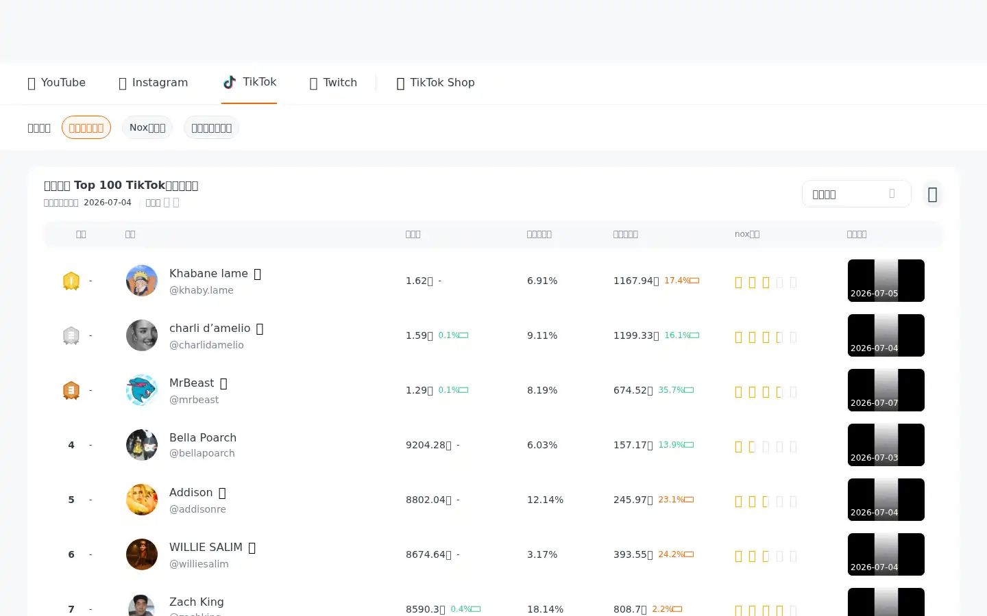Screen dimensions: 987x616
Task: Open charli d'amelio's avatar
Action: pyautogui.click(x=142, y=335)
